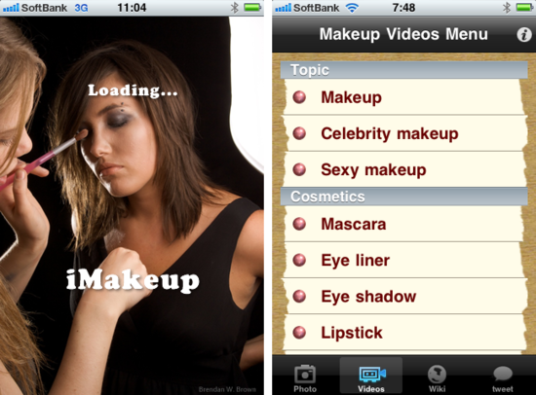Tap the video camera icon in the tab bar
This screenshot has width=536, height=395.
coord(372,374)
